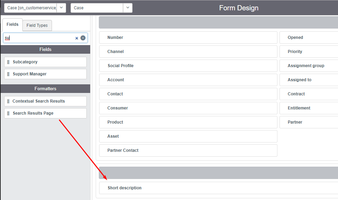
Task: Expand the Case view dropdown chevron
Action: pyautogui.click(x=128, y=8)
